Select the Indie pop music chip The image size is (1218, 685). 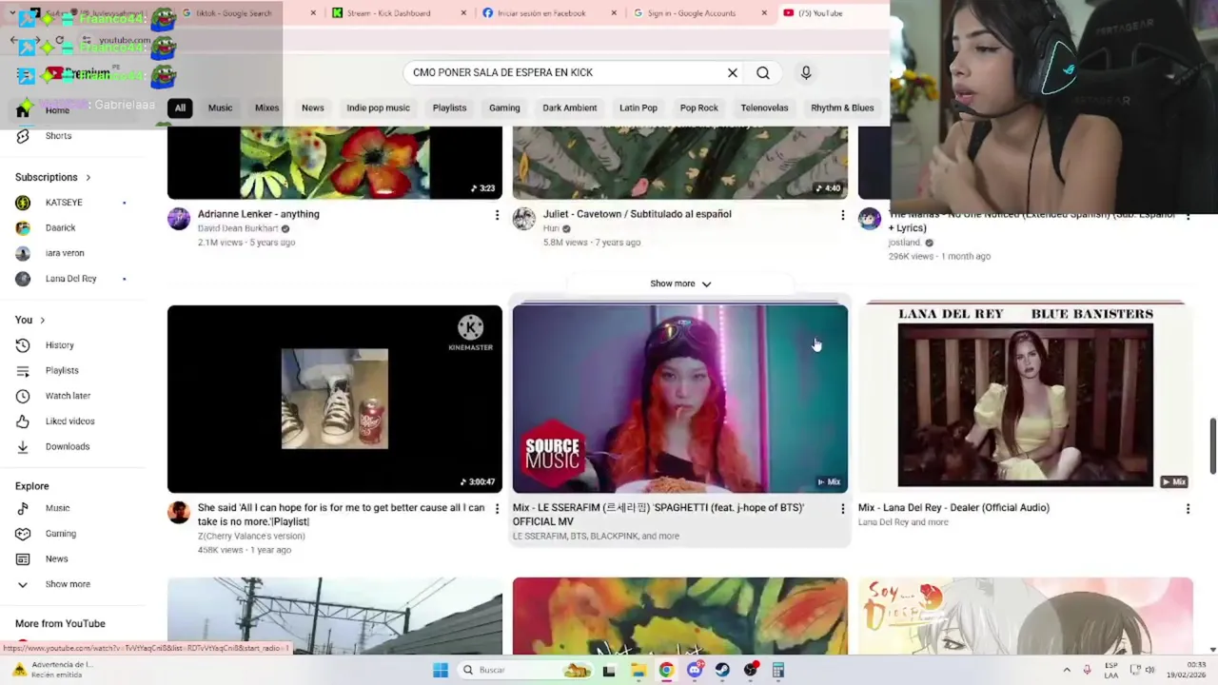378,108
